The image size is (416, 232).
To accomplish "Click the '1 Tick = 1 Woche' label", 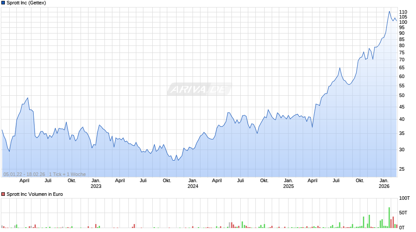I will click(67, 174).
